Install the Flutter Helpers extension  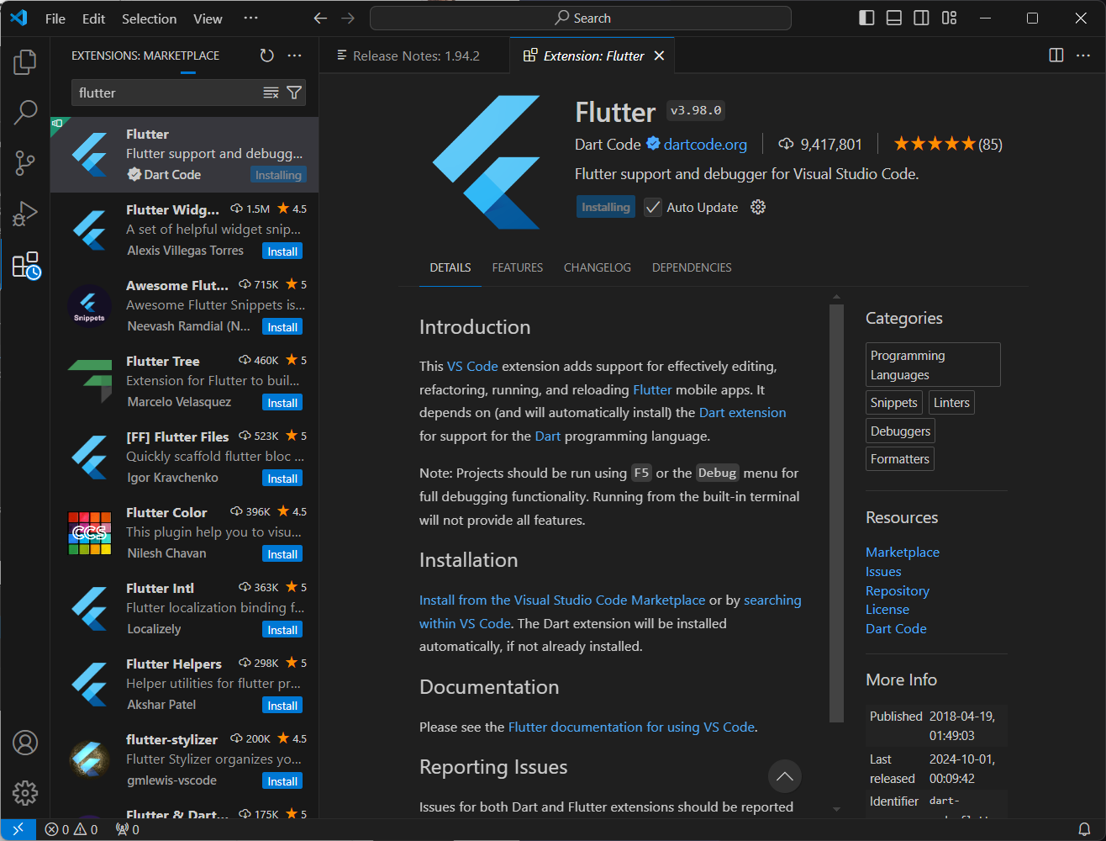pyautogui.click(x=282, y=706)
